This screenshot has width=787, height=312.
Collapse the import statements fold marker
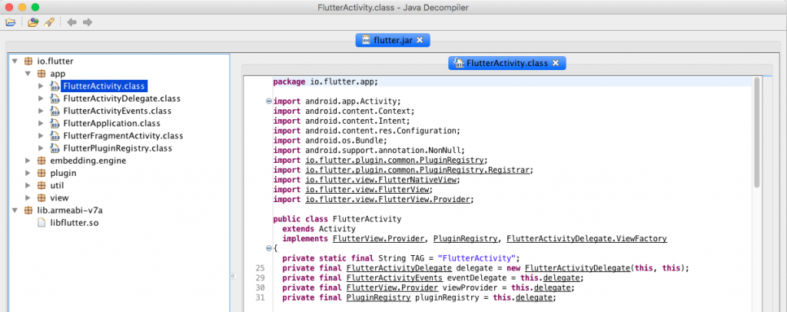tap(268, 101)
